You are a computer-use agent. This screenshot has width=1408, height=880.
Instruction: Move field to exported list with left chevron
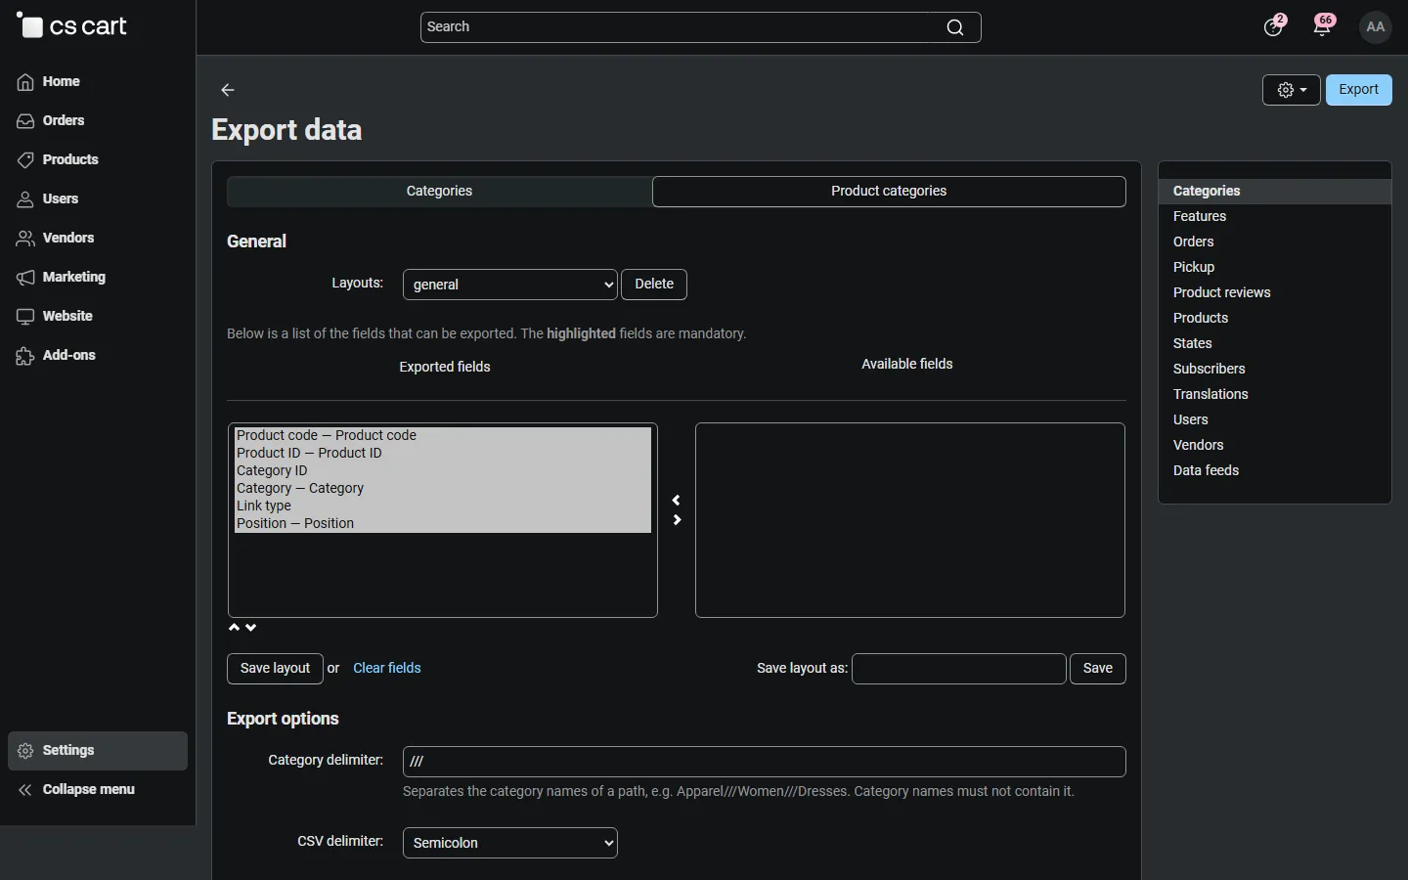677,501
